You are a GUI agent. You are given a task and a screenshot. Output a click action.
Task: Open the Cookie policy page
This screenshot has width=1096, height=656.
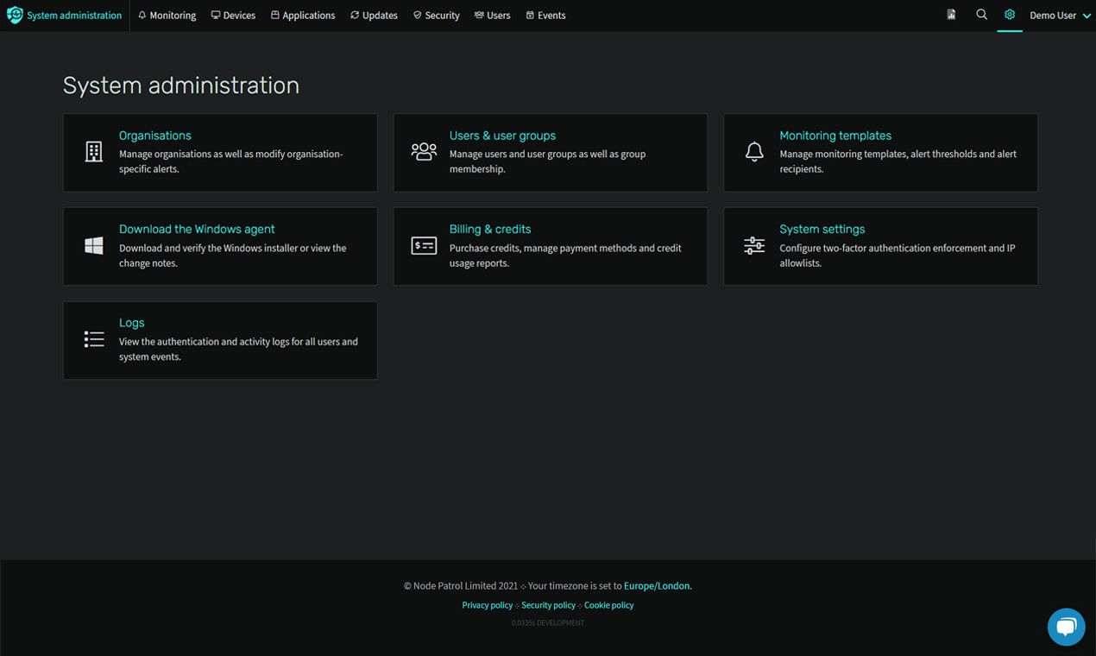(x=608, y=605)
